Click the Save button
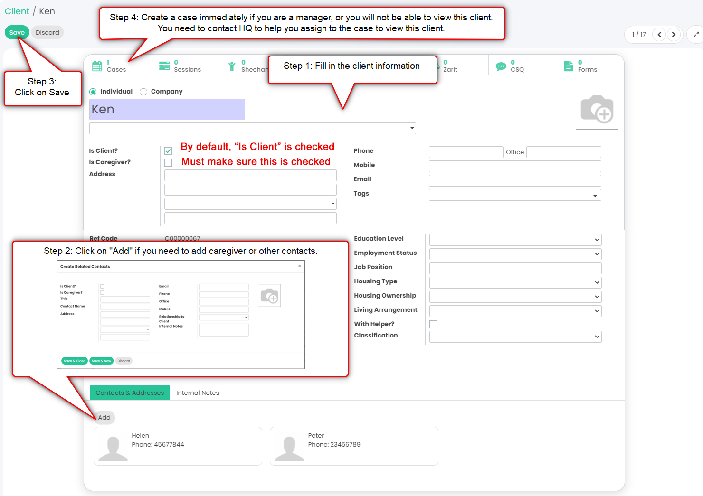Screen dimensions: 703x496 [17, 32]
